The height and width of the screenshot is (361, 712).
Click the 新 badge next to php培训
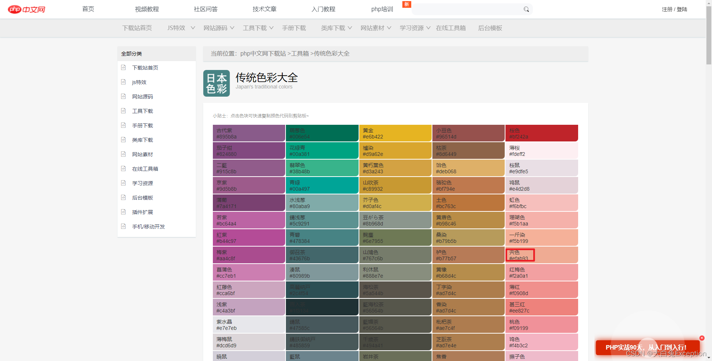click(407, 4)
